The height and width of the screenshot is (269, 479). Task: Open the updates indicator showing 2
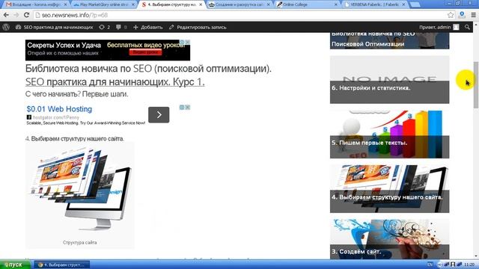coord(105,27)
